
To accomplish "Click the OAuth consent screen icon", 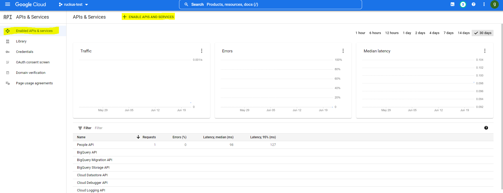I will pos(8,62).
